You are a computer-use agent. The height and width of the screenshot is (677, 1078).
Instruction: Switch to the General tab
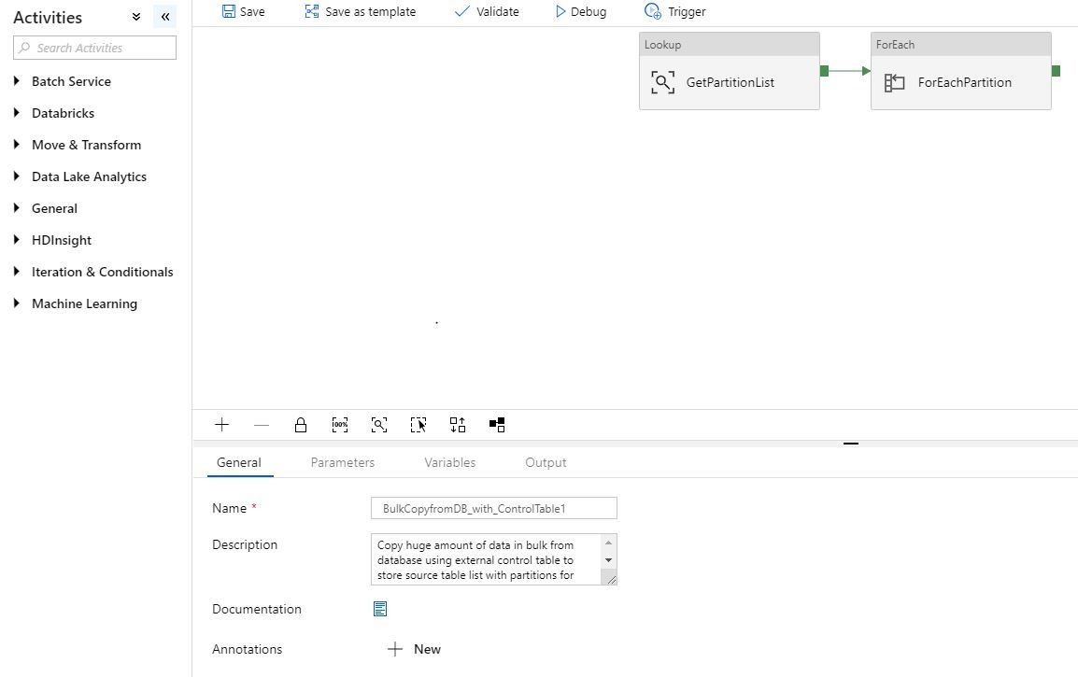pyautogui.click(x=239, y=462)
